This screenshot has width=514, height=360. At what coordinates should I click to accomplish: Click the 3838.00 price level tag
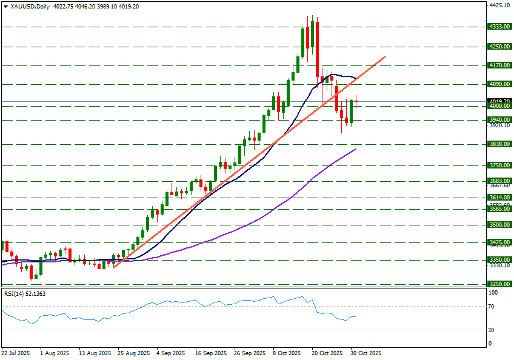499,144
